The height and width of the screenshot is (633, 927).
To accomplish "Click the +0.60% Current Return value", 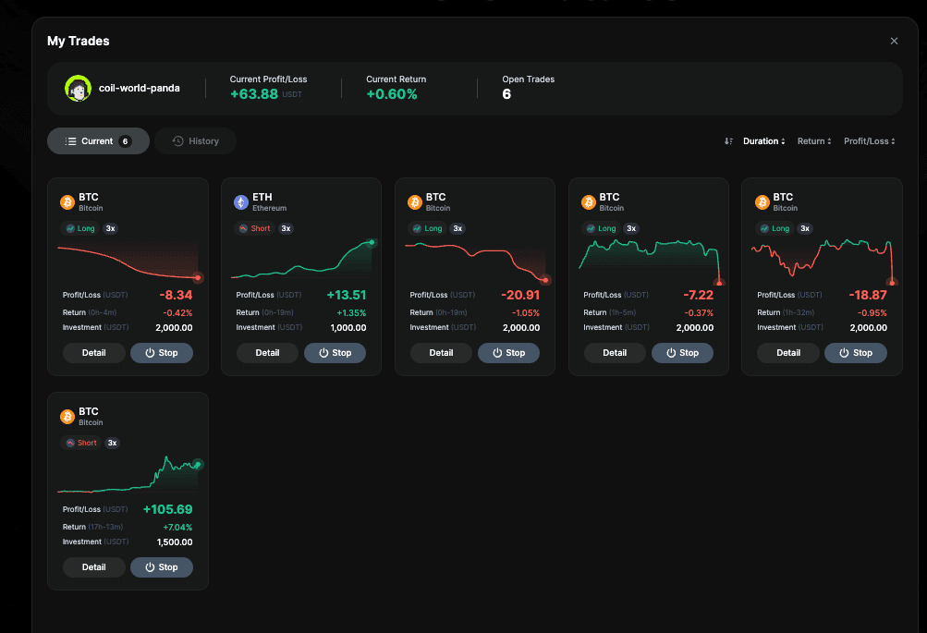I will [392, 94].
